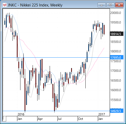Click the window title JNKC - Nikkei 225 Index, Weekly

(35, 5)
